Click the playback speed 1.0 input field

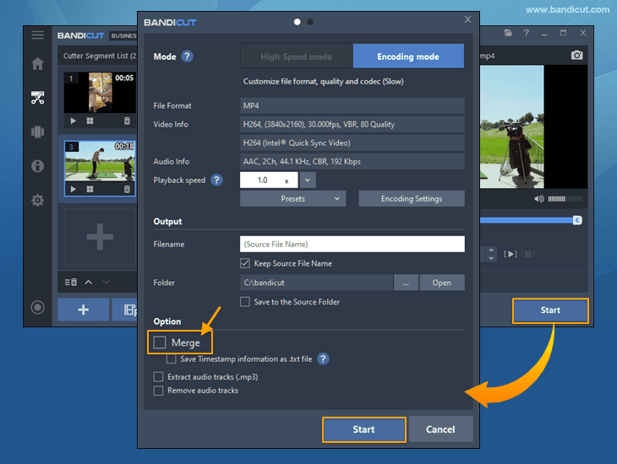click(269, 181)
